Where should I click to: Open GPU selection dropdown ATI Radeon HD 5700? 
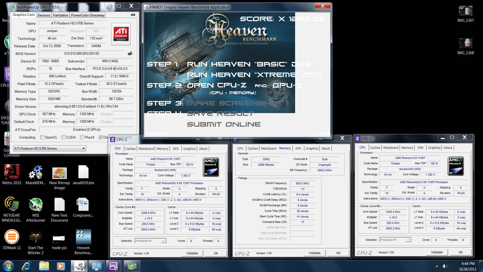pyautogui.click(x=50, y=148)
